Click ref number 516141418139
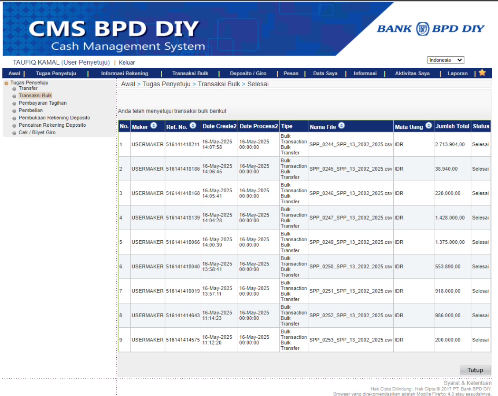Image resolution: width=498 pixels, height=396 pixels. [x=183, y=218]
